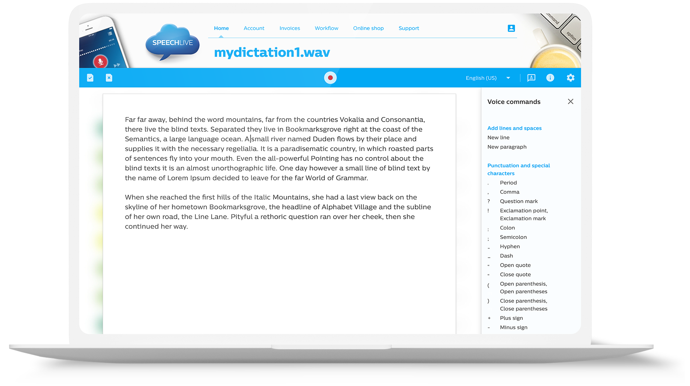Click the Open parenthesis command entry

pyautogui.click(x=523, y=287)
